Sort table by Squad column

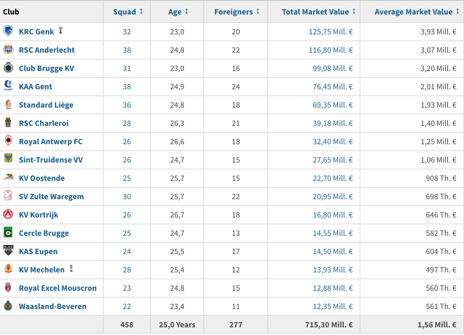(x=128, y=12)
